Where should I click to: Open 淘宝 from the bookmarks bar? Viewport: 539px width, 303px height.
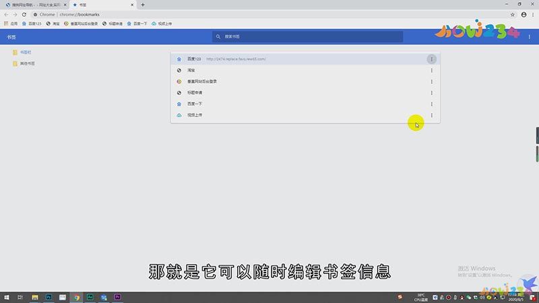click(x=53, y=24)
